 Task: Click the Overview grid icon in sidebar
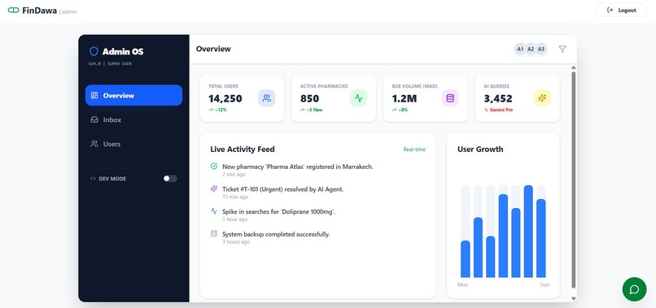tap(94, 95)
